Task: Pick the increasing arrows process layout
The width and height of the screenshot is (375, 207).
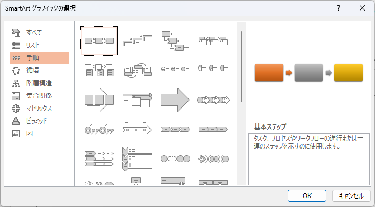Action: tap(137, 100)
